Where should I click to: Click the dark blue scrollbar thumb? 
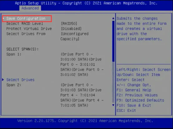[113, 41]
